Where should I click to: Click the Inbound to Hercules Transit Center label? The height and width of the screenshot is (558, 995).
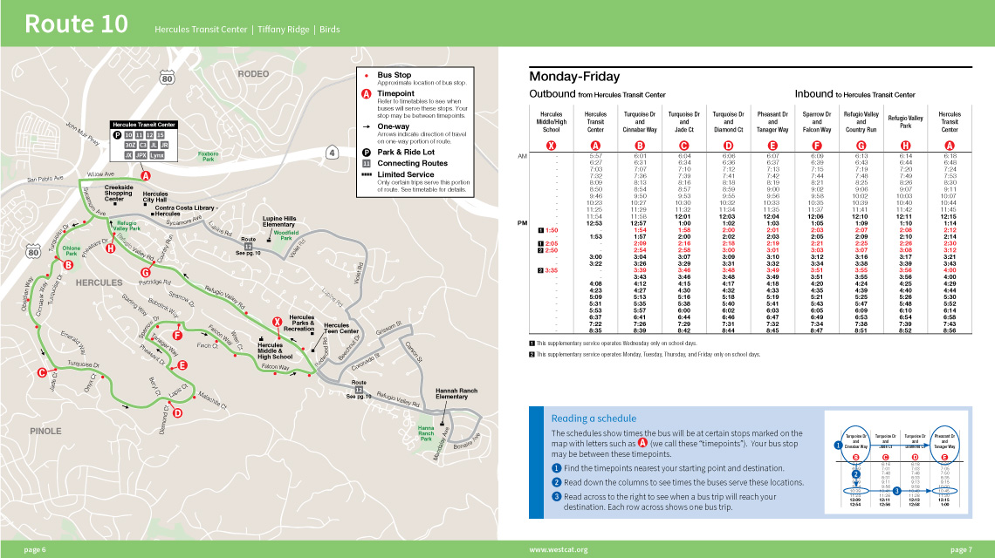[x=854, y=94]
